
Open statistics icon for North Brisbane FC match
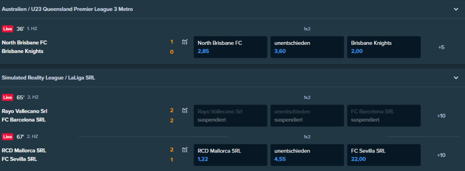[x=185, y=42]
